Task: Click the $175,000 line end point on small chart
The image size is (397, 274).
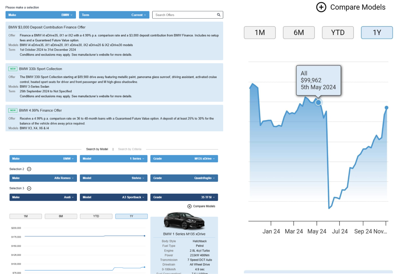Action: click(145, 236)
